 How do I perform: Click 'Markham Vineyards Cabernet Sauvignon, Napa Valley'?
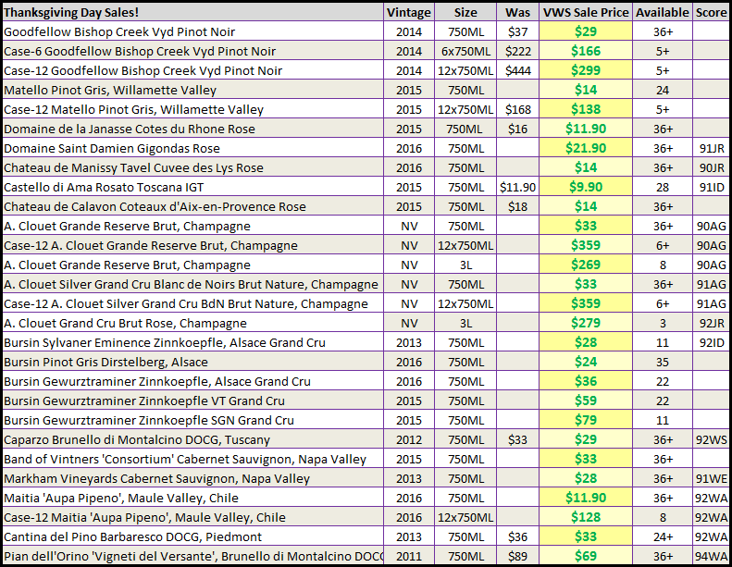(x=157, y=479)
